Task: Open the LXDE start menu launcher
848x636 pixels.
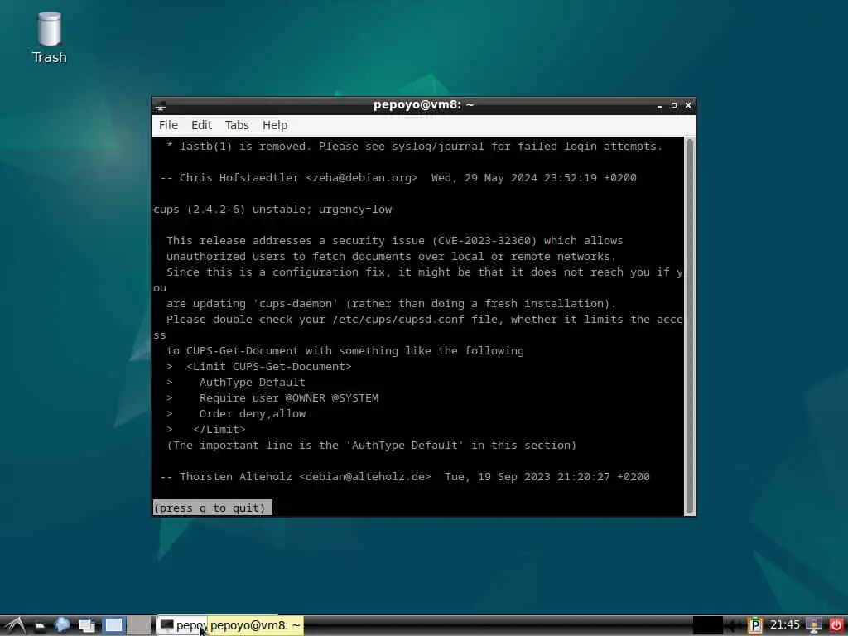Action: (x=16, y=625)
